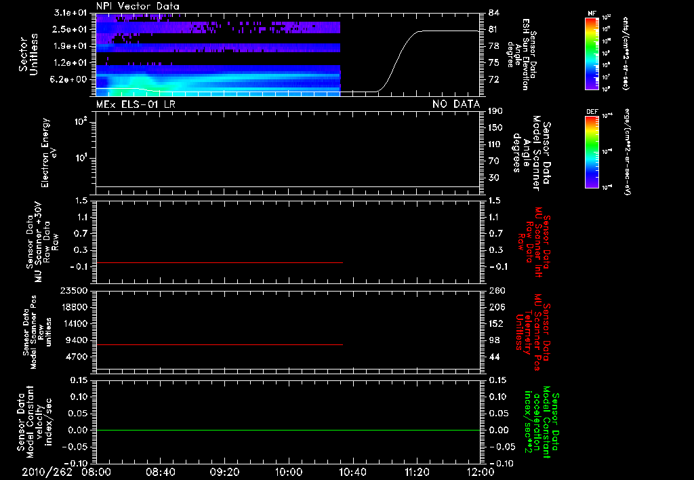
Task: Click the 44 telemetry tick label
Action: (493, 357)
